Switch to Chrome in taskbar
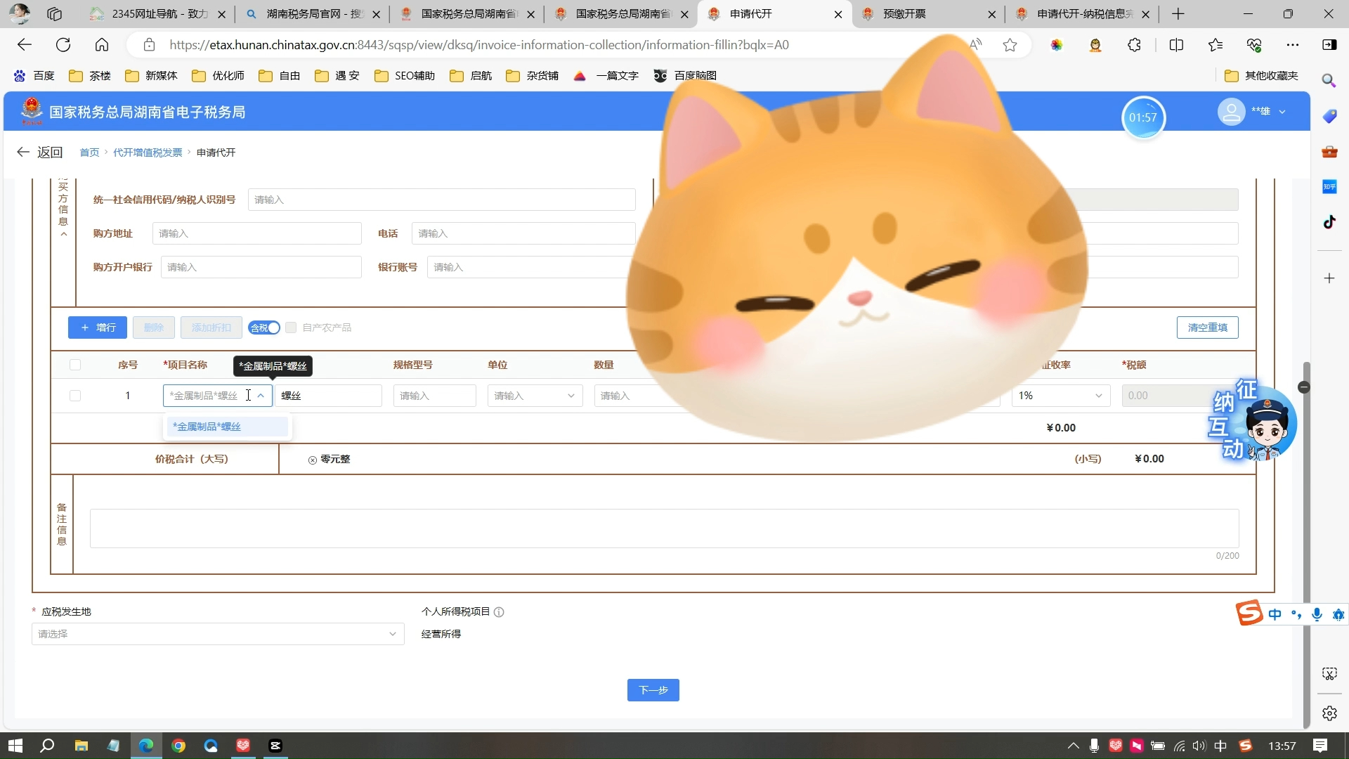Screen dimensions: 1349x759 pyautogui.click(x=178, y=746)
